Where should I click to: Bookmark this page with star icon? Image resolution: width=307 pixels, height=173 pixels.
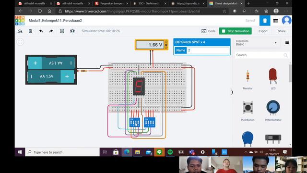[224, 11]
